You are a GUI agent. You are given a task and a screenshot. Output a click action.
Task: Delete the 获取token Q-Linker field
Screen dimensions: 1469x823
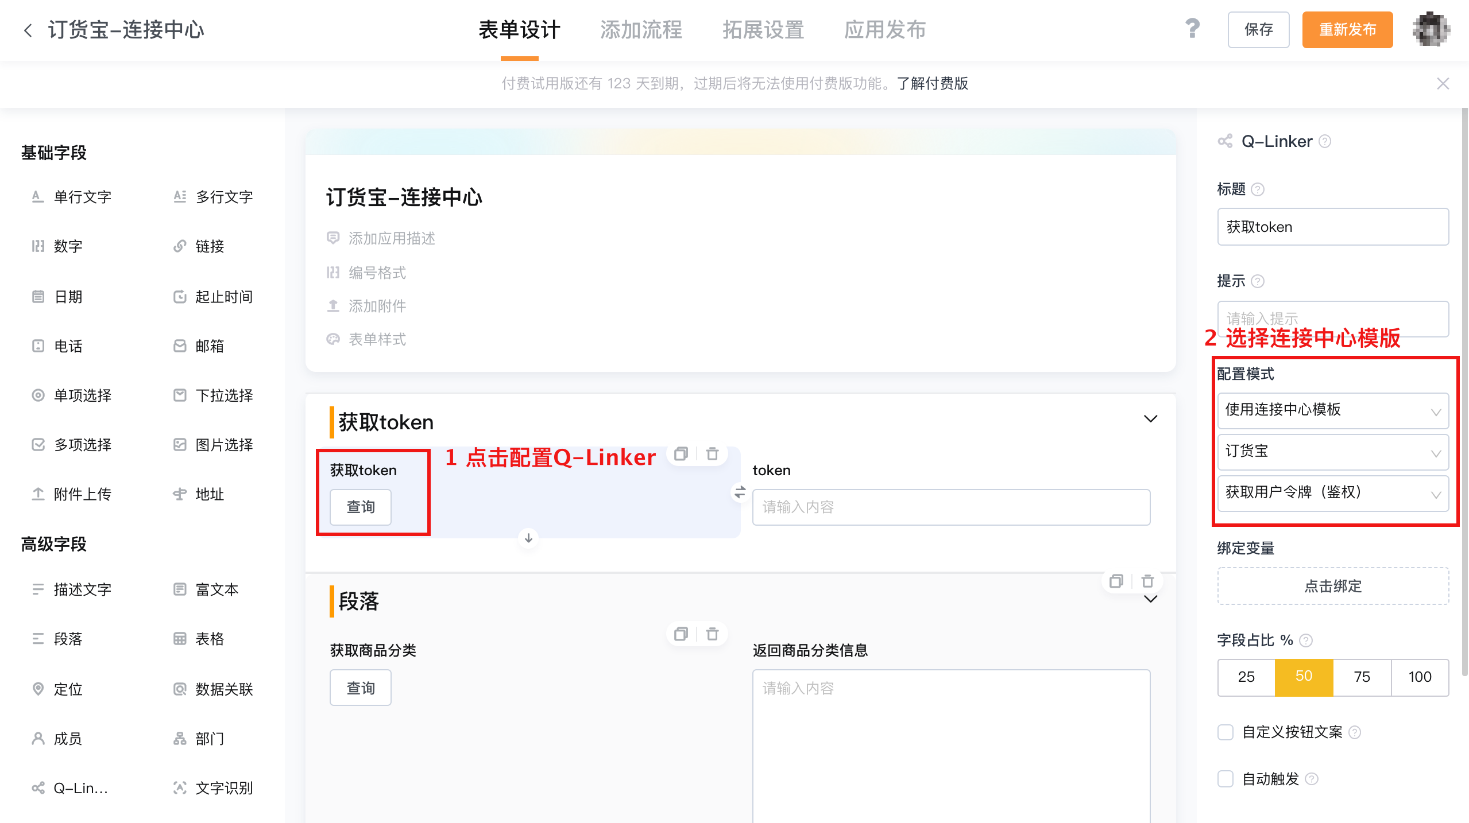[712, 454]
